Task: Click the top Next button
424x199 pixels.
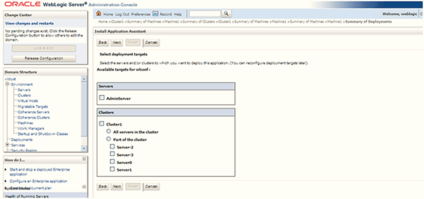Action: click(x=117, y=42)
